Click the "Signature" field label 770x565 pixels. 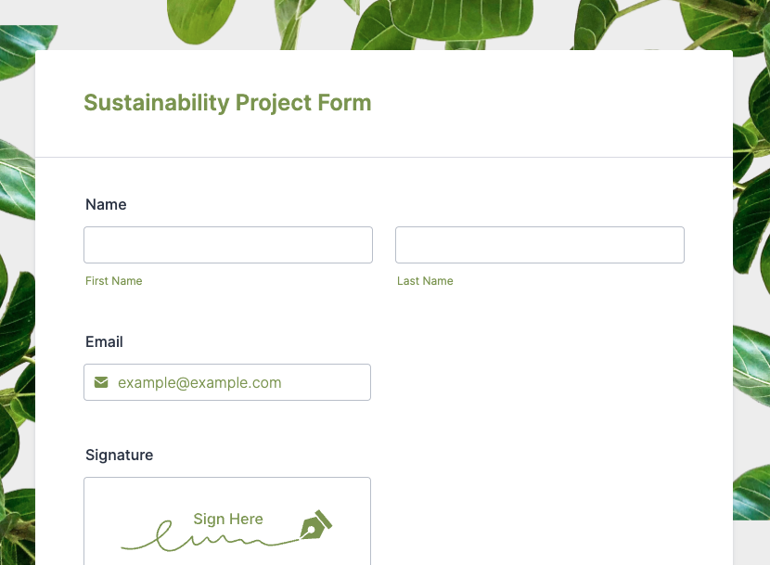click(119, 455)
